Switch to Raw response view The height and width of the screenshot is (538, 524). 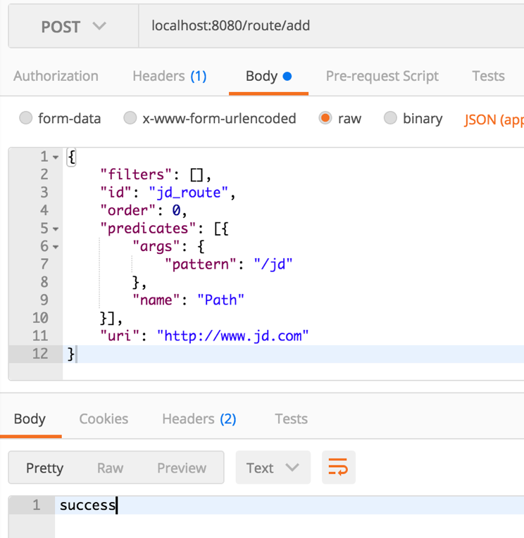pos(110,468)
